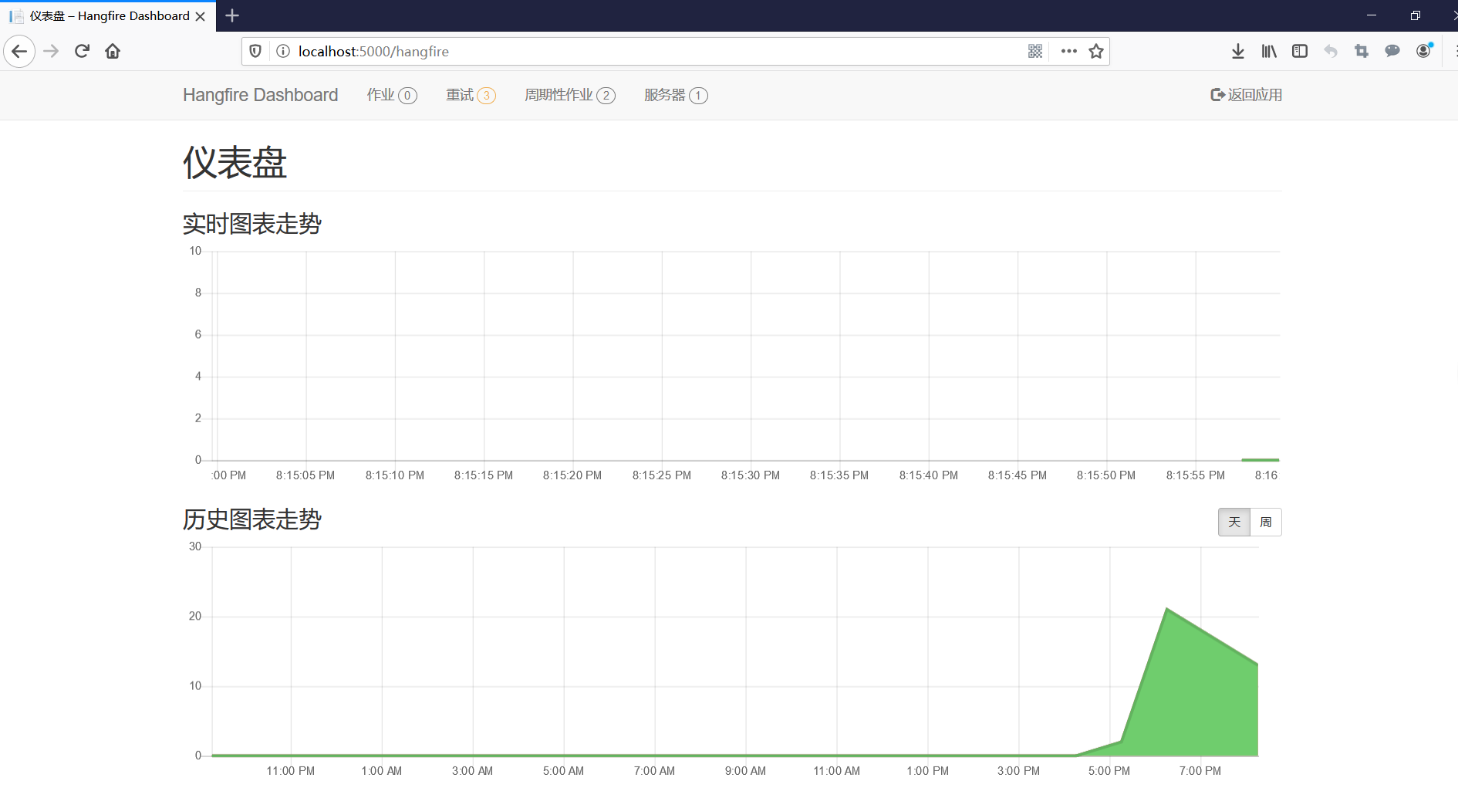The height and width of the screenshot is (788, 1458).
Task: Click the 8:15:30 PM axis label
Action: pos(751,475)
